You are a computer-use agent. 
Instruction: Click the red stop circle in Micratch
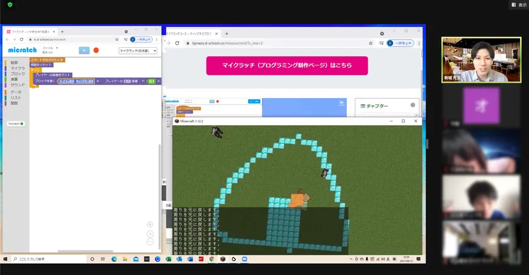click(96, 50)
